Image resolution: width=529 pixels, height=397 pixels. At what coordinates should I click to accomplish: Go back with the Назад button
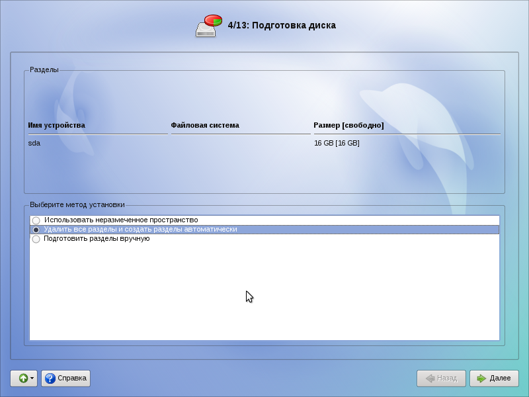(x=441, y=378)
